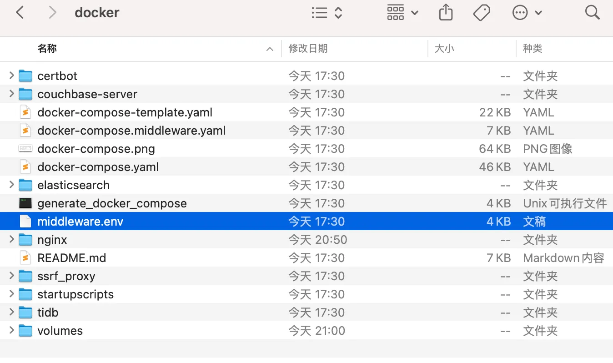Click the Markdown 内容 kind label
Screen dimensions: 613x363
[x=563, y=258]
